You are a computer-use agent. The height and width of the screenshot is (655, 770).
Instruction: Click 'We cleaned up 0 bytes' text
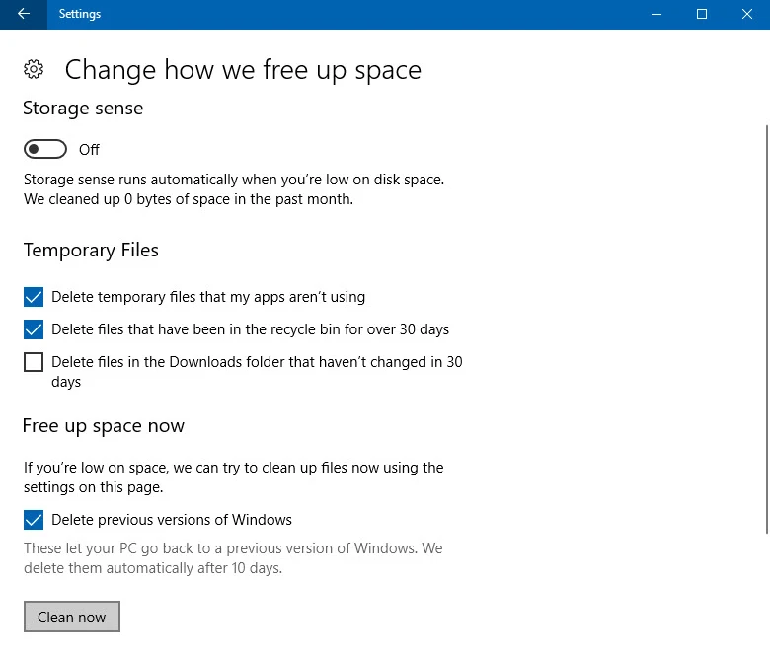(x=189, y=199)
